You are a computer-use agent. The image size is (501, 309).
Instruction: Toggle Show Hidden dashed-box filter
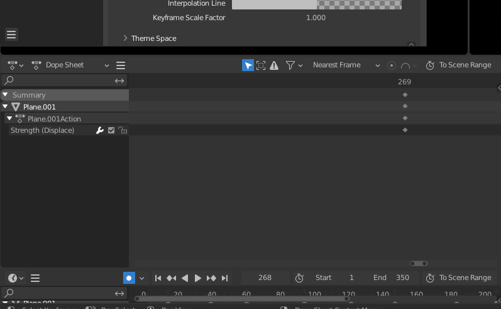[x=261, y=65]
